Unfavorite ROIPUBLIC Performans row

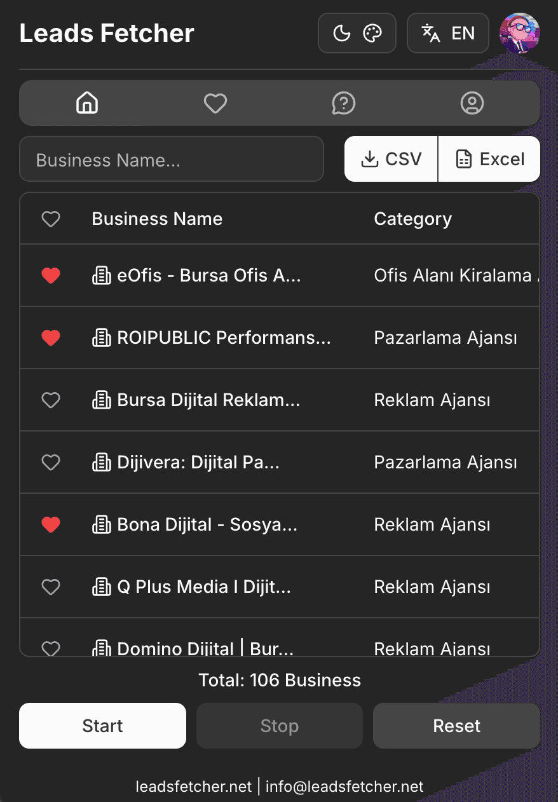click(x=51, y=337)
